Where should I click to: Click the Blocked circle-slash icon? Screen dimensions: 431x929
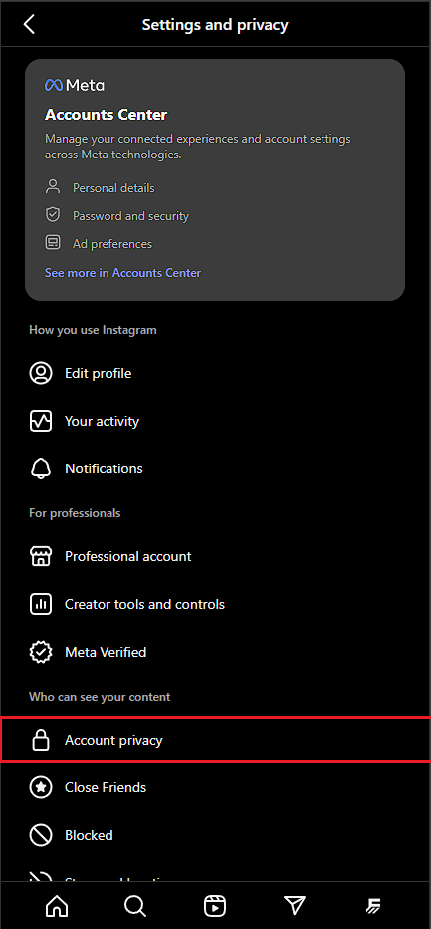coord(41,835)
